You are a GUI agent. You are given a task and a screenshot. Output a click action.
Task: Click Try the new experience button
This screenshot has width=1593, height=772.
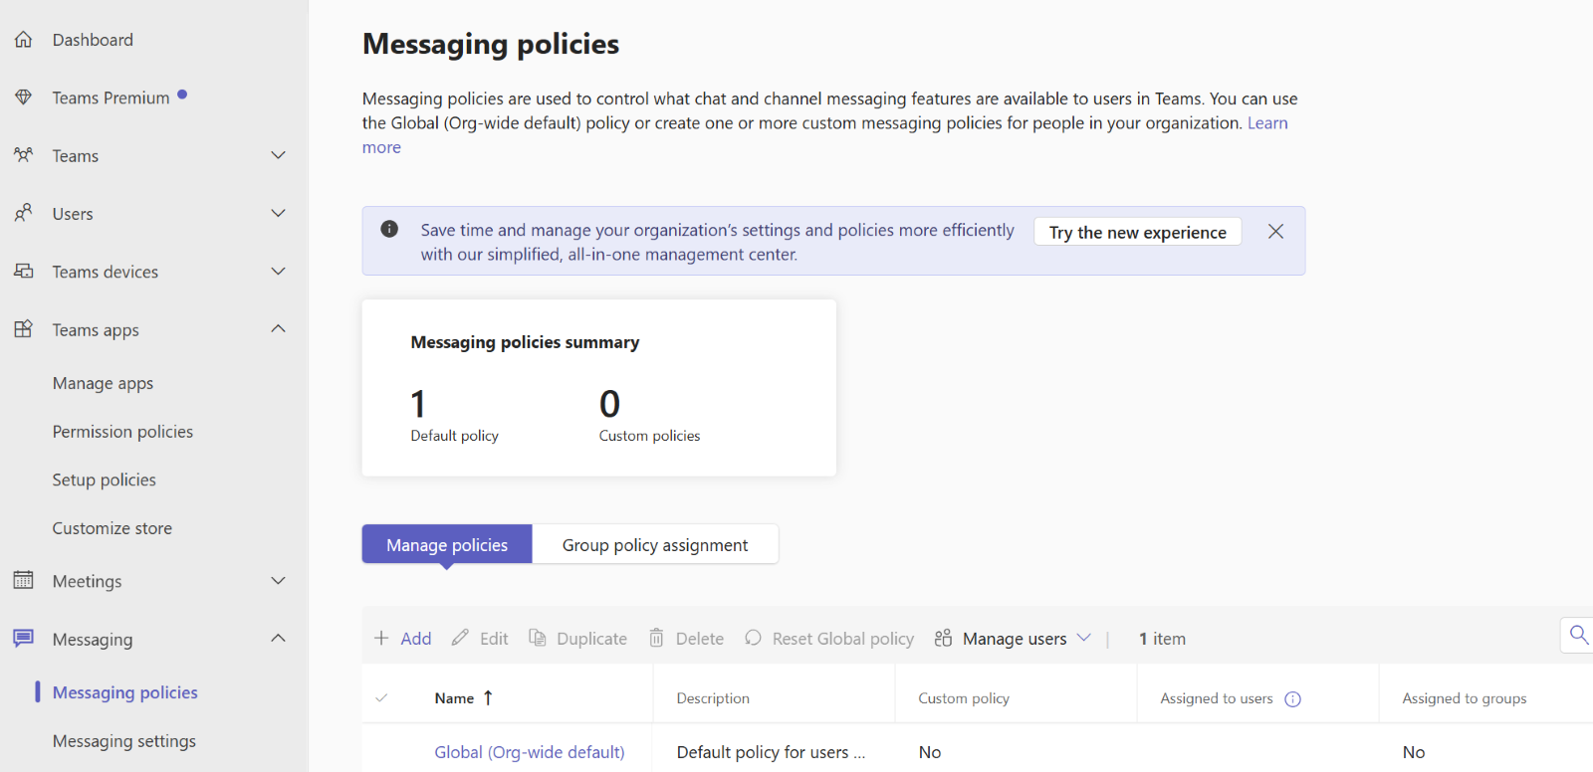coord(1138,232)
